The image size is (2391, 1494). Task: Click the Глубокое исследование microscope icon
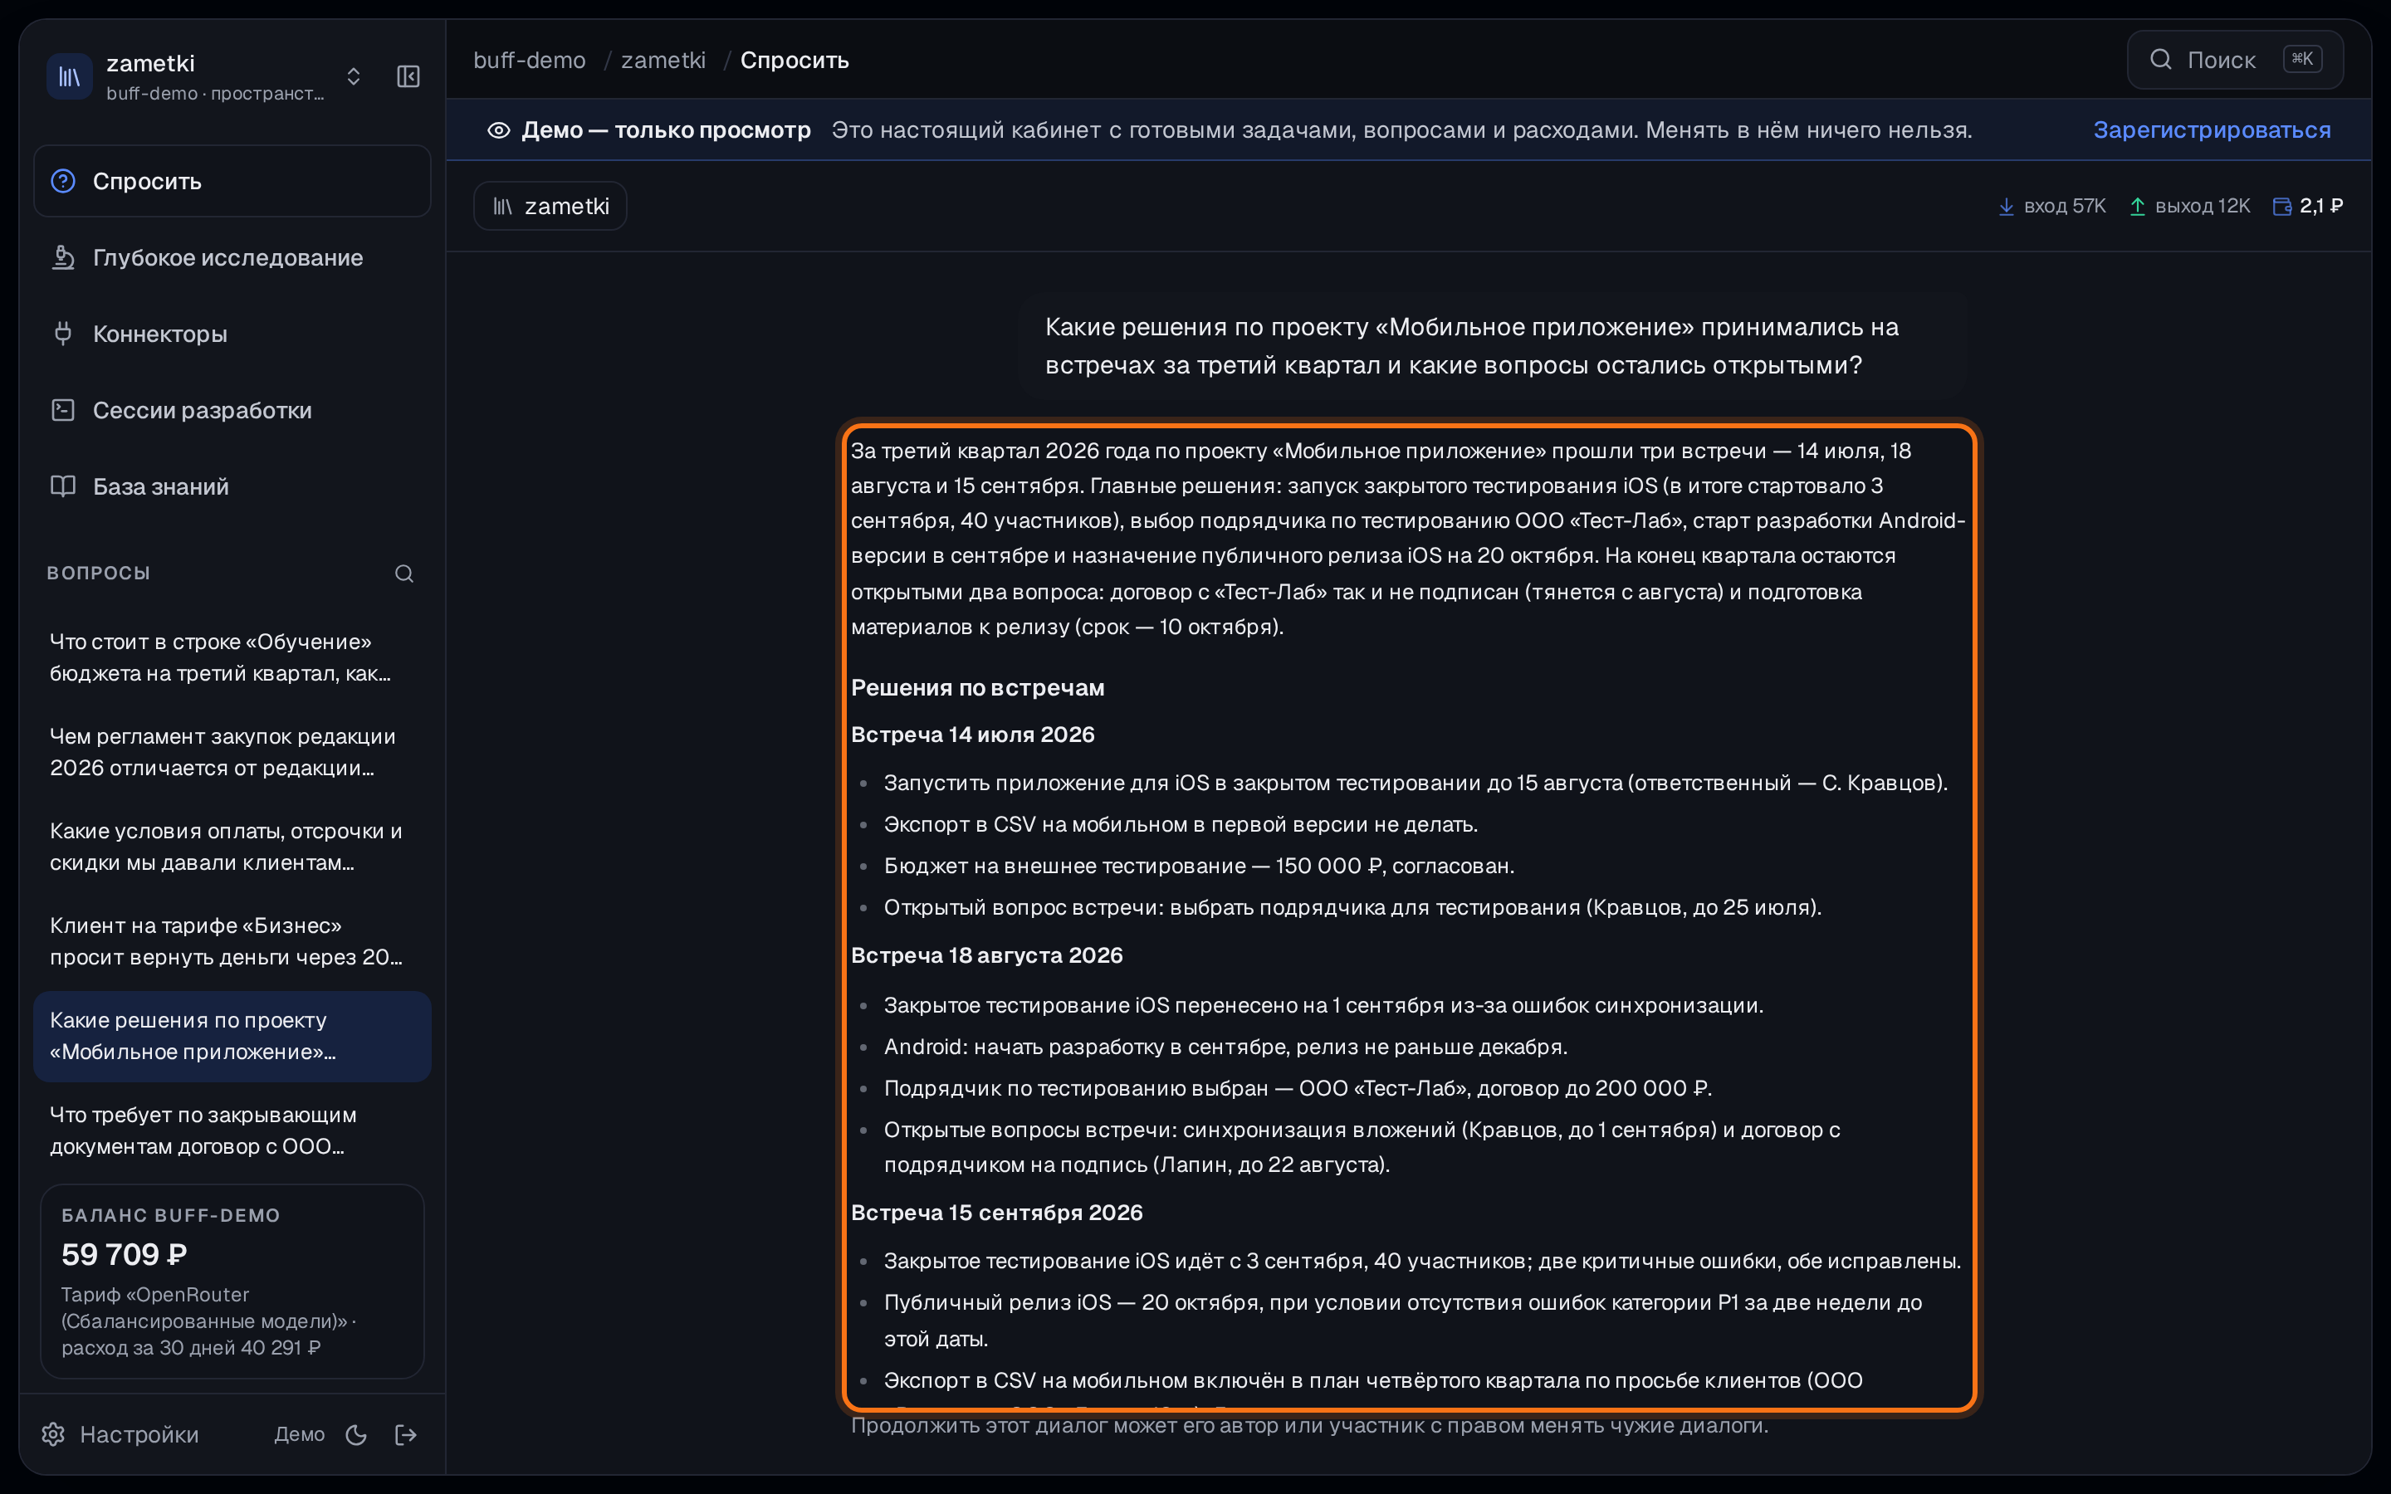[63, 257]
